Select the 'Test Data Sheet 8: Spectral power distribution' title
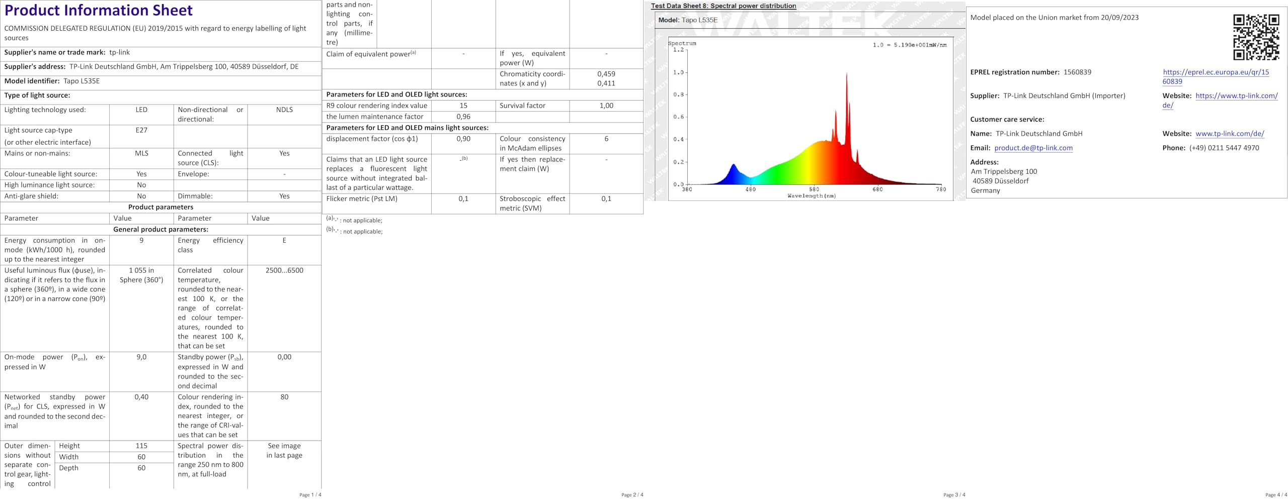1288x503 pixels. (x=723, y=6)
